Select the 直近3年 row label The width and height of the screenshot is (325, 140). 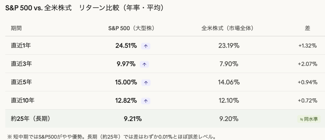[x=21, y=64]
